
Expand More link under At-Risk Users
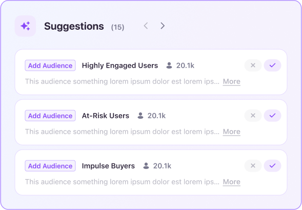[x=232, y=132]
